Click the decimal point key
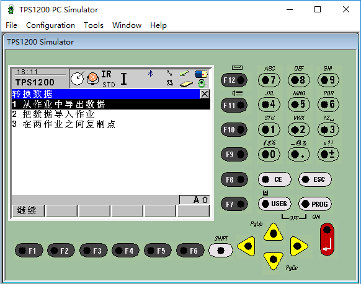 click(x=299, y=154)
